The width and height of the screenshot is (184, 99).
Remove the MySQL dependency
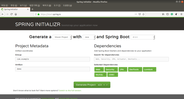104,74
